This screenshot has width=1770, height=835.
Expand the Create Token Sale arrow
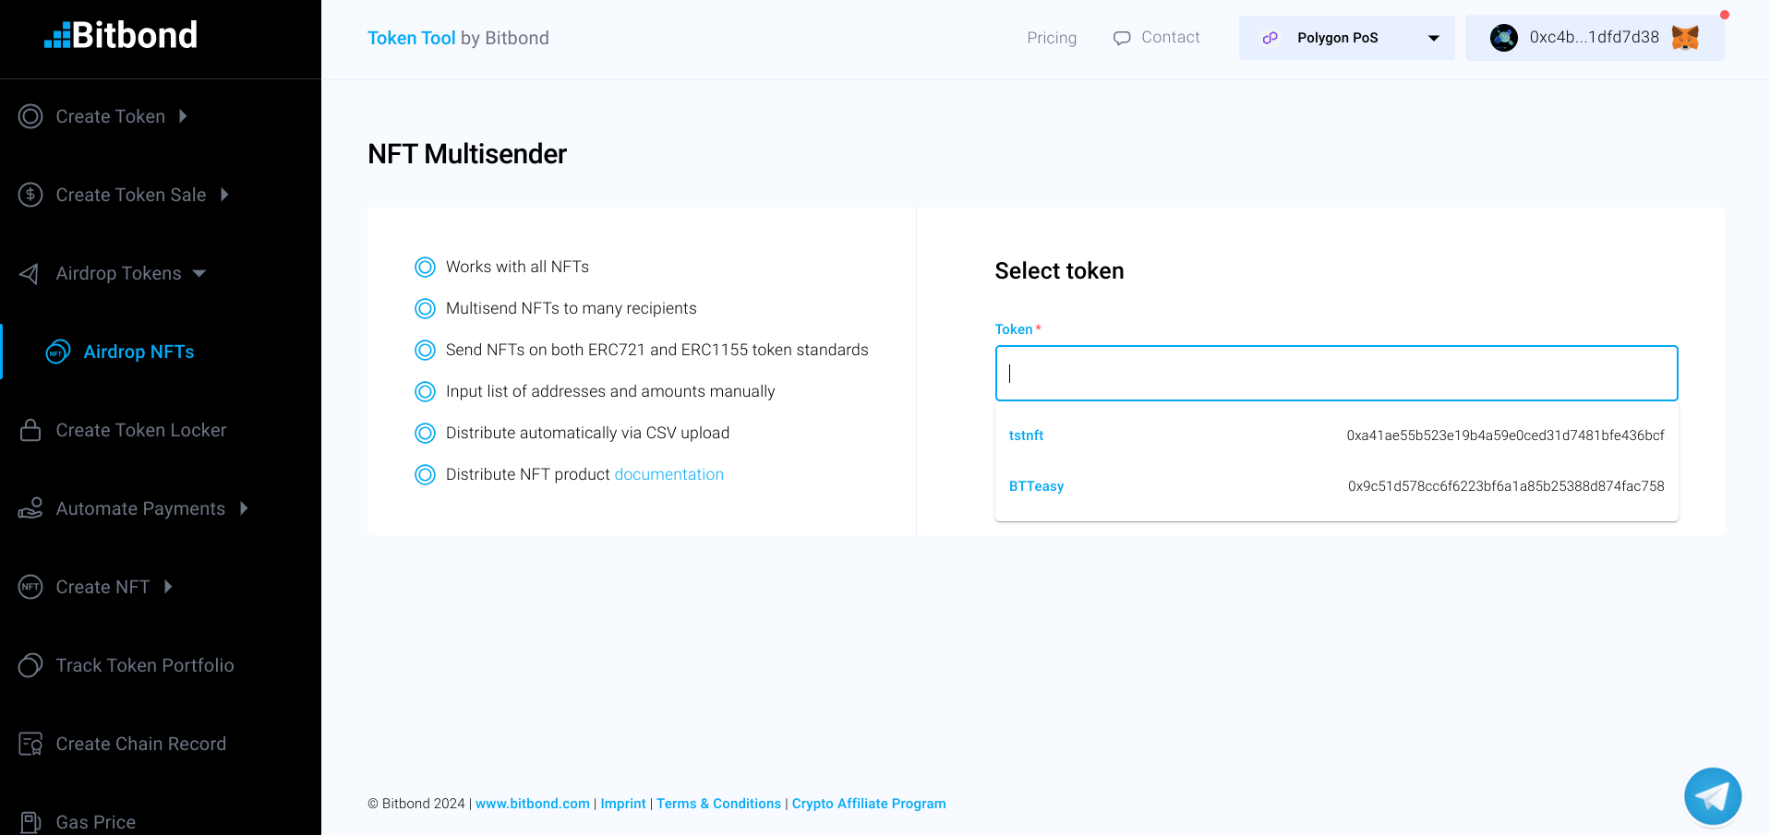(224, 195)
